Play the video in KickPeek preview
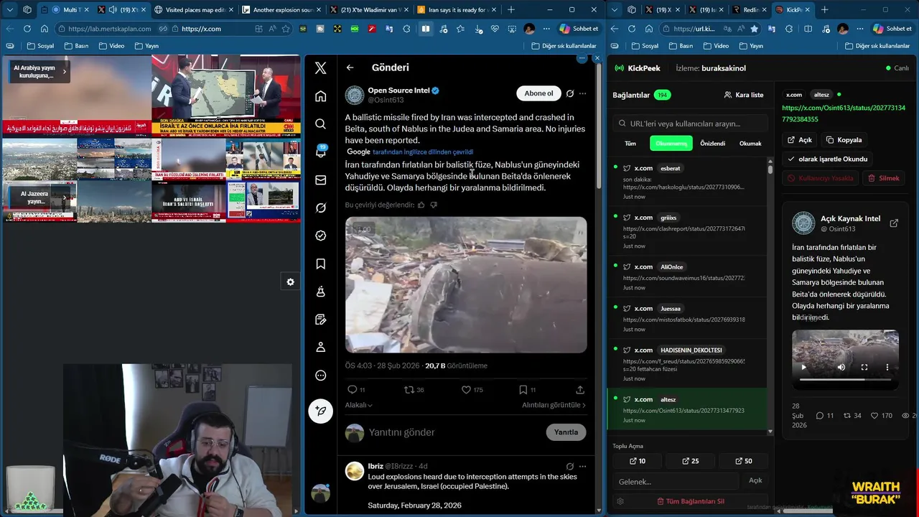The image size is (919, 517). [803, 367]
